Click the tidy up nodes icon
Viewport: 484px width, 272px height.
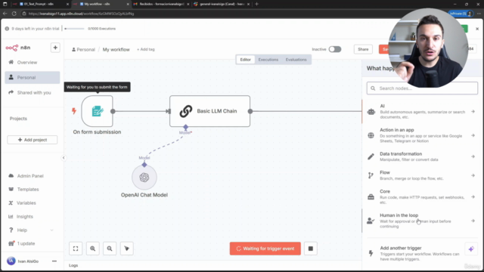(x=126, y=249)
